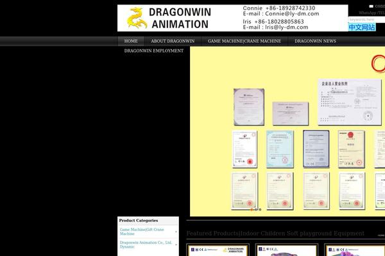This screenshot has height=256, width=385.
Task: Click the certificates slideshow banner
Action: [287, 132]
